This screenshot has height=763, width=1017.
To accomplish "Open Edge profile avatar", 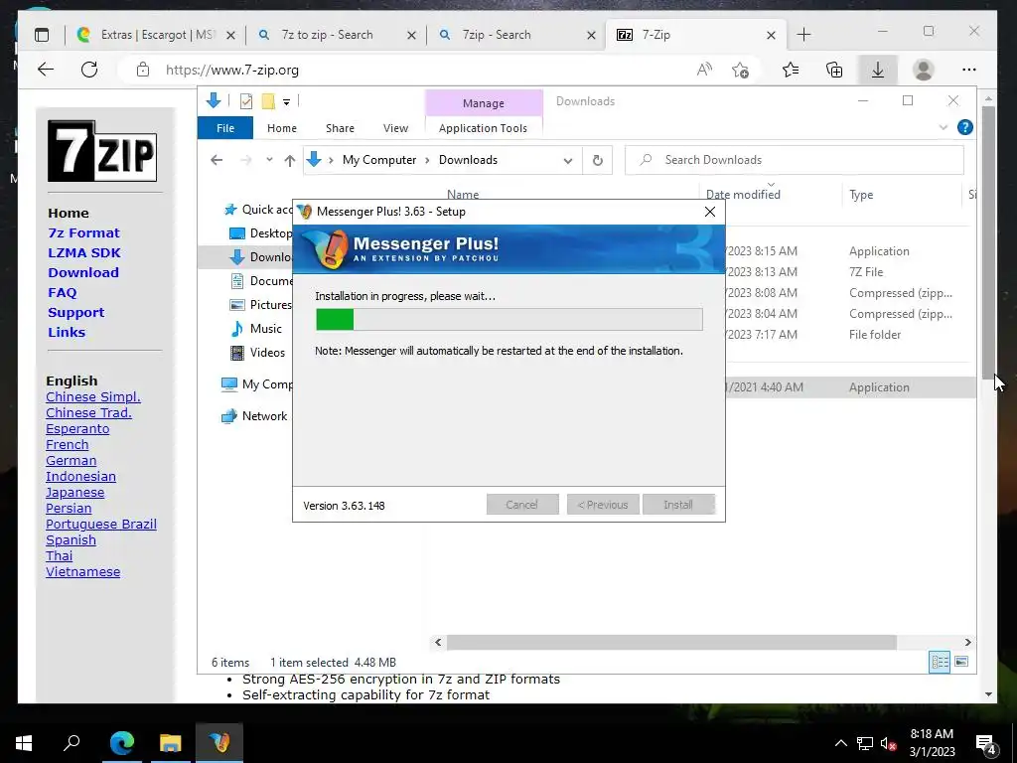I will (x=923, y=71).
